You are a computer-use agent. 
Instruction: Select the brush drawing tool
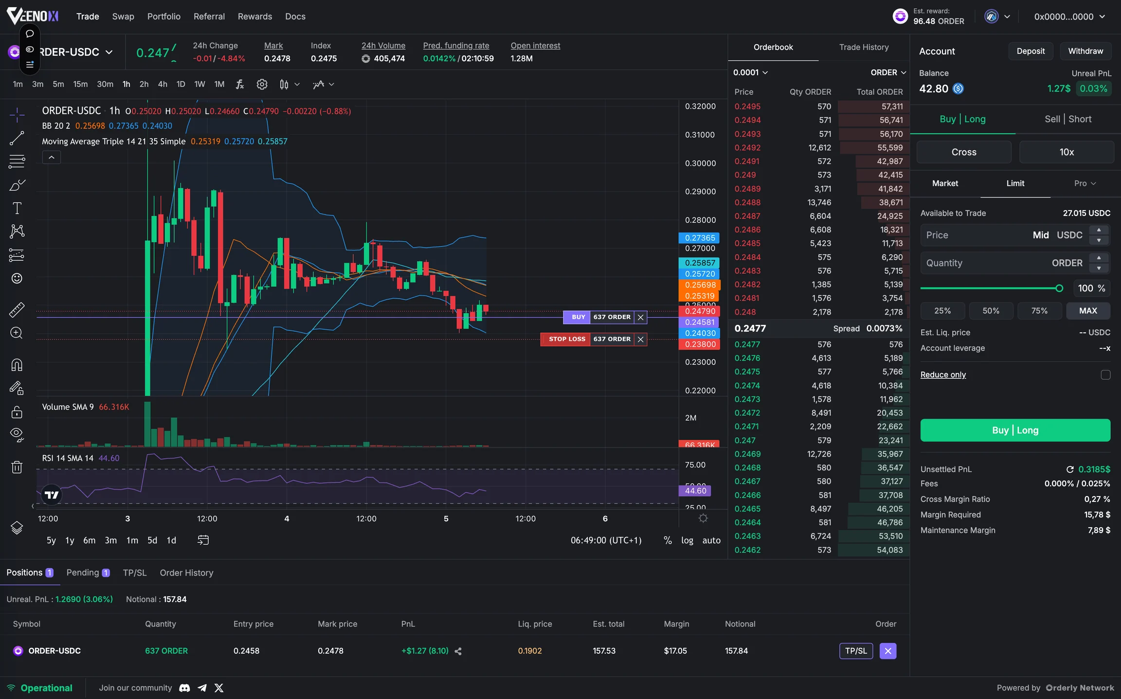(17, 185)
